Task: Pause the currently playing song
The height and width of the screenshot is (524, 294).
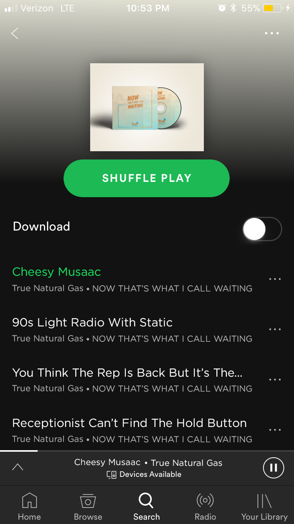Action: coord(273,467)
